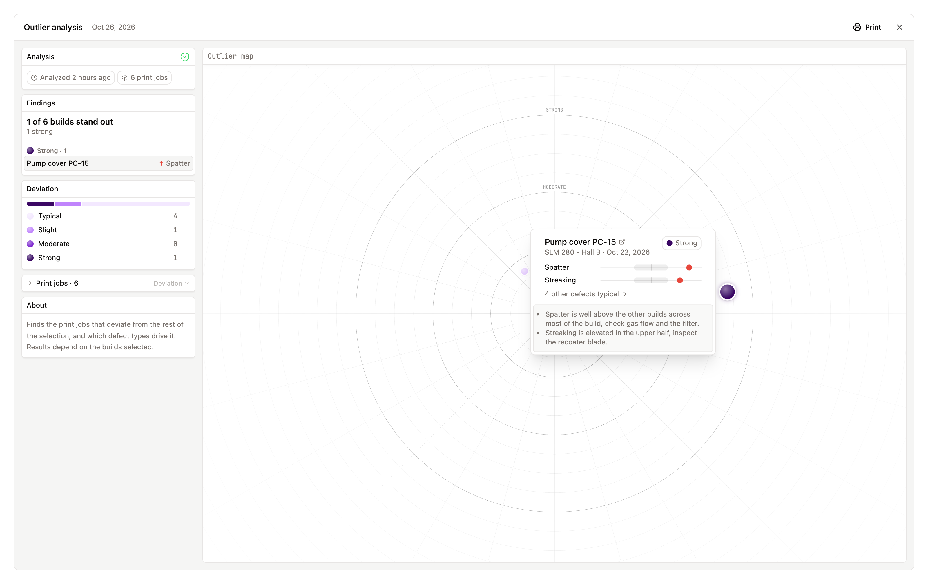Click the Spatter red marker on slider

coord(689,268)
